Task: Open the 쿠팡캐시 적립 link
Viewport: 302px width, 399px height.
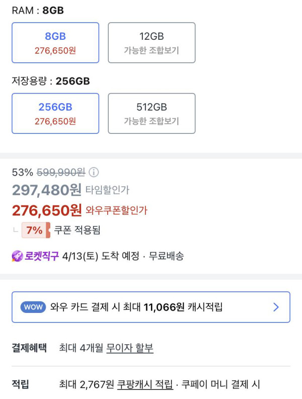Action: click(x=145, y=385)
